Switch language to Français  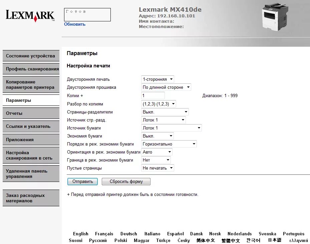(x=104, y=234)
